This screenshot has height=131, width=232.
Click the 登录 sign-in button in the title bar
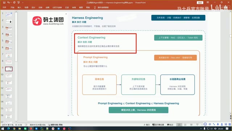coord(200,3)
